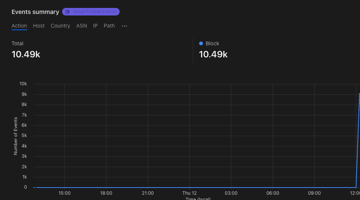The width and height of the screenshot is (360, 200).
Task: Open the ASN tab
Action: [x=81, y=26]
